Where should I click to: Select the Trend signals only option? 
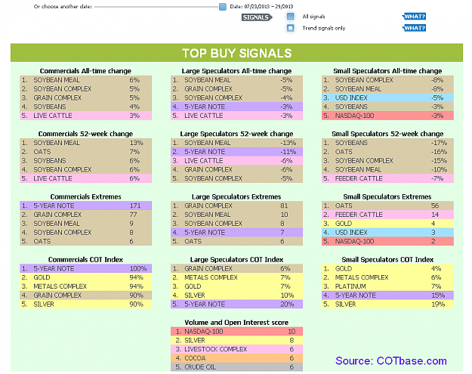[290, 28]
